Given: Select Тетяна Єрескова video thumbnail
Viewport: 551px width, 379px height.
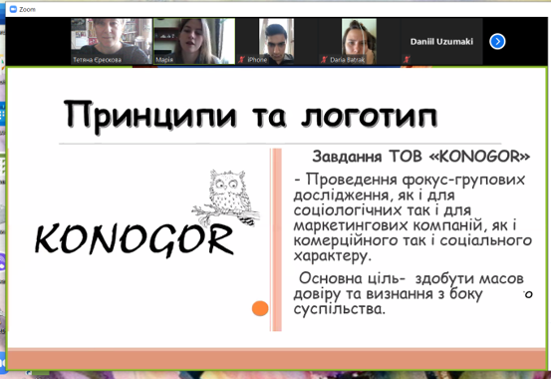Looking at the screenshot, I should 112,41.
